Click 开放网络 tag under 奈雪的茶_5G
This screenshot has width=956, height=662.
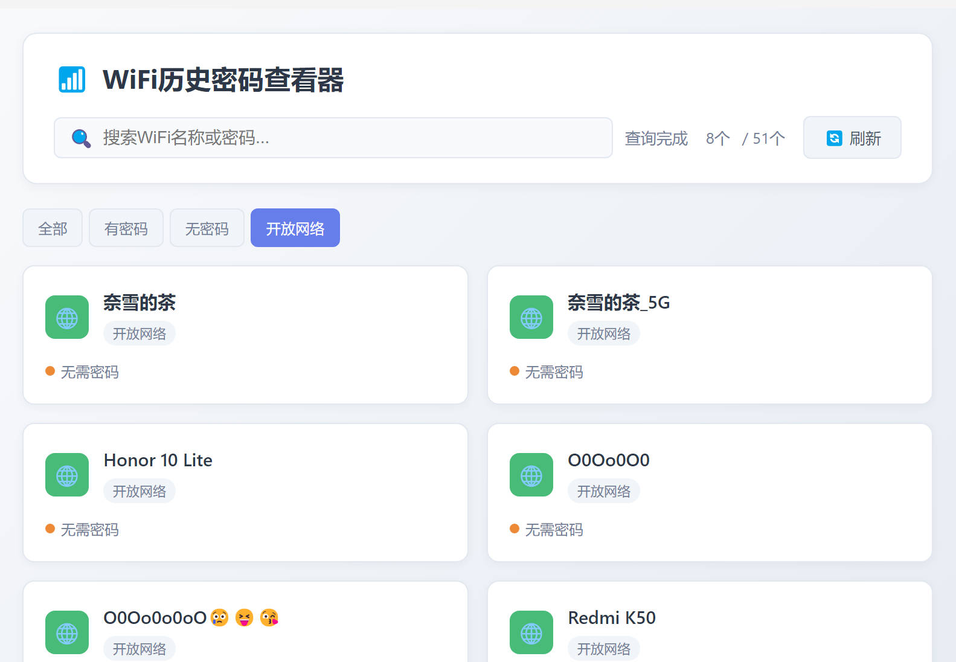[604, 333]
